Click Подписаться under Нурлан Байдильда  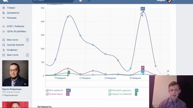pyautogui.click(x=10, y=95)
